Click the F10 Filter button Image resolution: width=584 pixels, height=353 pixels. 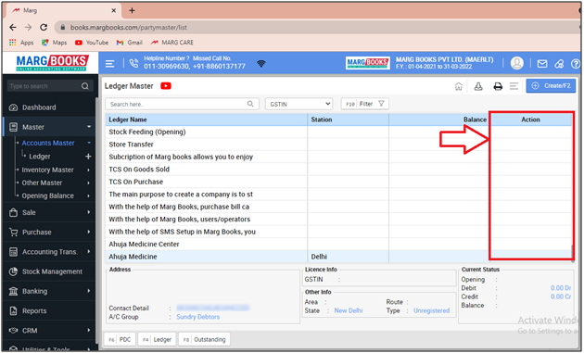pos(364,104)
